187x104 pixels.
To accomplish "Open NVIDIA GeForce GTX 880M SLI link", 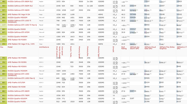I will [x=20, y=2].
